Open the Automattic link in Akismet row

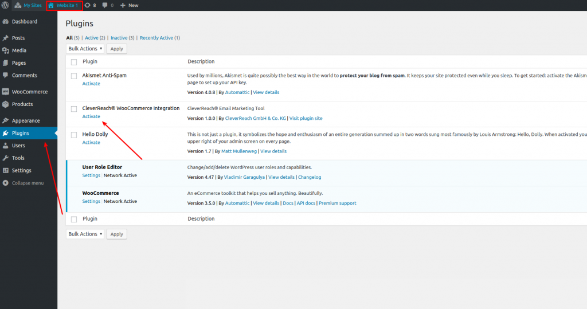point(237,92)
